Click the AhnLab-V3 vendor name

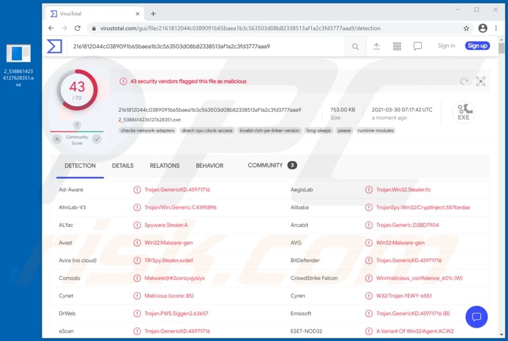click(x=72, y=207)
